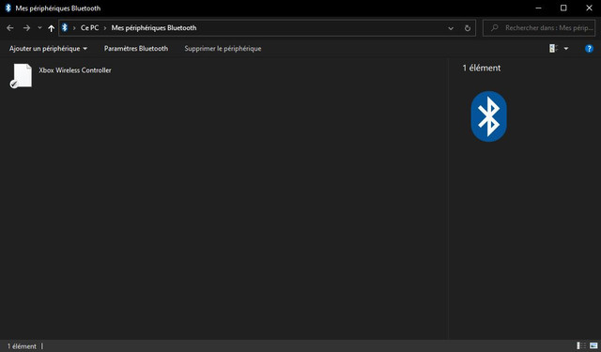
Task: Select Mes périphériques Bluetooth breadcrumb
Action: pos(154,28)
